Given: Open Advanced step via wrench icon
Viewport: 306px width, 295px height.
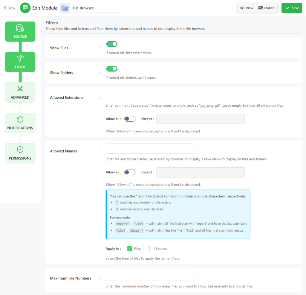Looking at the screenshot, I should pos(20,89).
